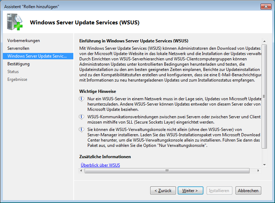
Task: Select the Ergebnisse step in sidebar
Action: pos(17,79)
